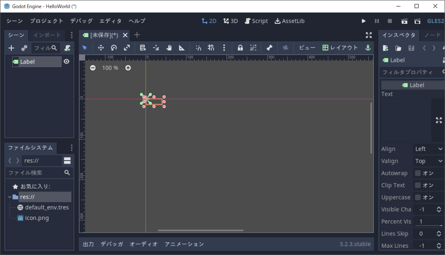Select the Ruler mode tool
This screenshot has width=445, height=255.
pos(182,48)
